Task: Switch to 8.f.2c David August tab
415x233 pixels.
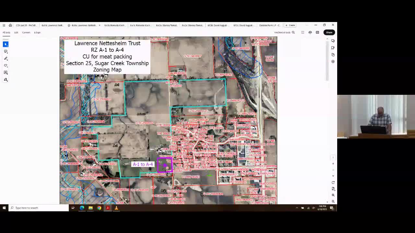Action: click(244, 25)
